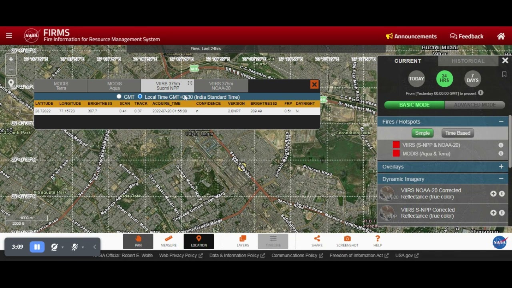The height and width of the screenshot is (288, 512).
Task: Expand the Overlays section
Action: click(x=501, y=167)
